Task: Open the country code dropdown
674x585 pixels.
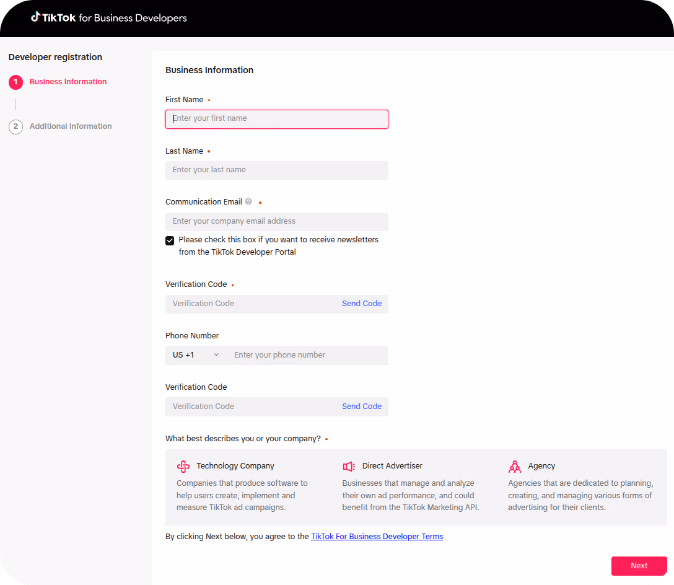Action: tap(194, 354)
